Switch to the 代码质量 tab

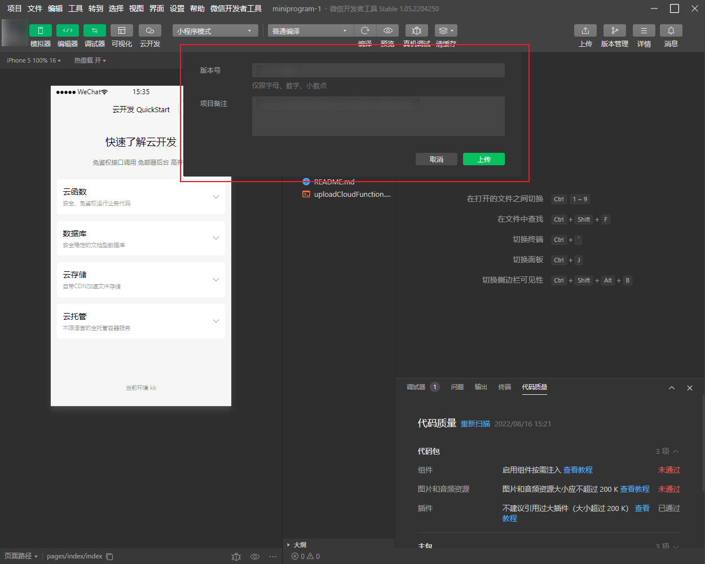point(535,387)
